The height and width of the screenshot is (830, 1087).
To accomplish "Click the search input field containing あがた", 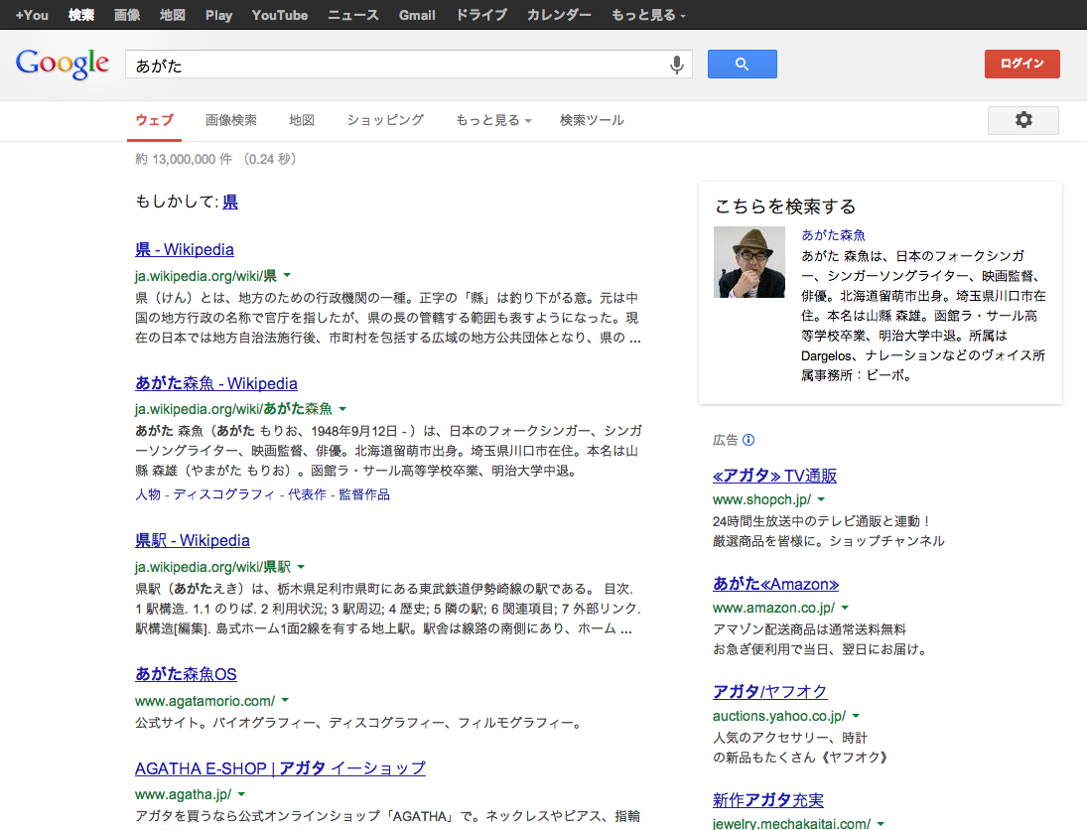I will click(x=397, y=65).
